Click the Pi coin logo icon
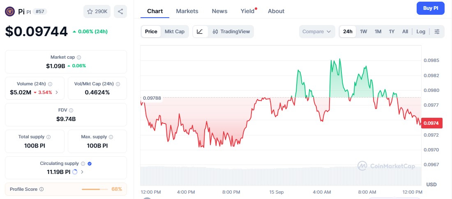This screenshot has height=199, width=452. pyautogui.click(x=10, y=11)
